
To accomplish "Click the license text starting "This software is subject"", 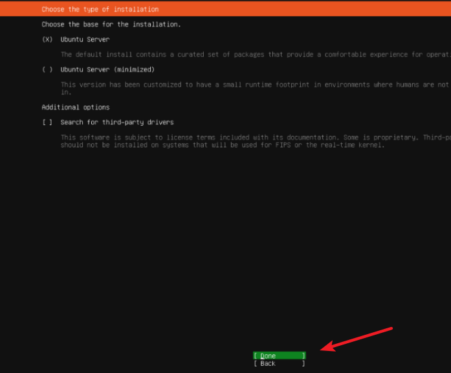I will coord(256,141).
